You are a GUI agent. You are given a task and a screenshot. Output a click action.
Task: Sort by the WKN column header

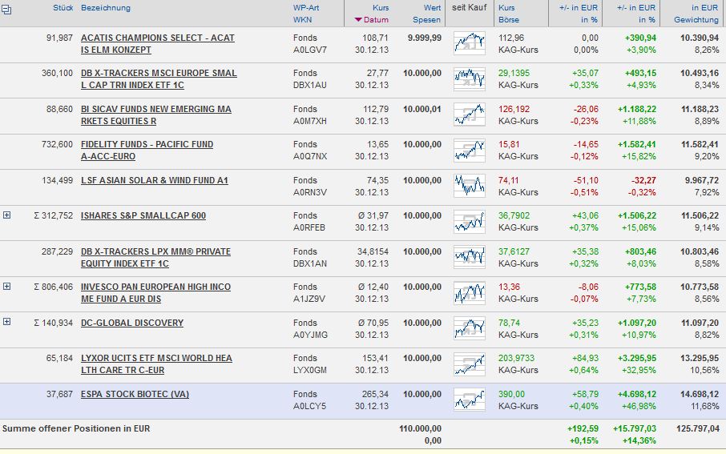(x=302, y=20)
